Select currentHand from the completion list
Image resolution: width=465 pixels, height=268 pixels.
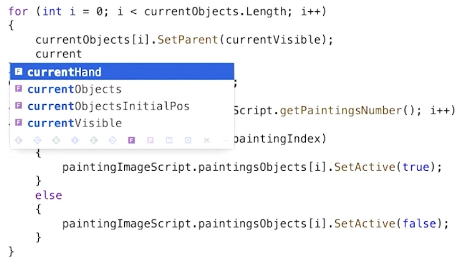coord(64,72)
